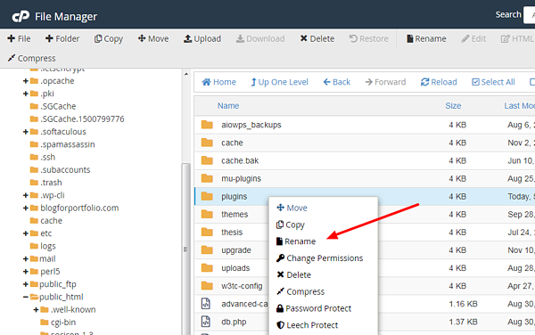Expand the mail tree folder

(26, 259)
